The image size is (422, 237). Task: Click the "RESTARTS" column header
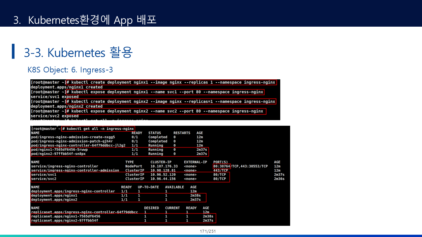[182, 133]
